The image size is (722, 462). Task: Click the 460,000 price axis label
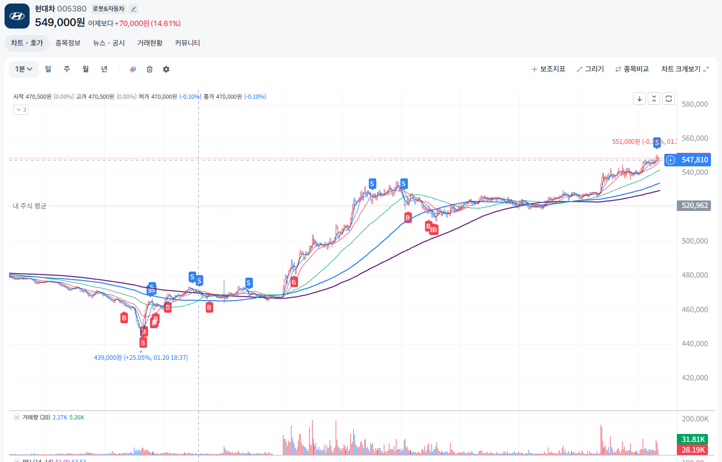[x=695, y=310]
